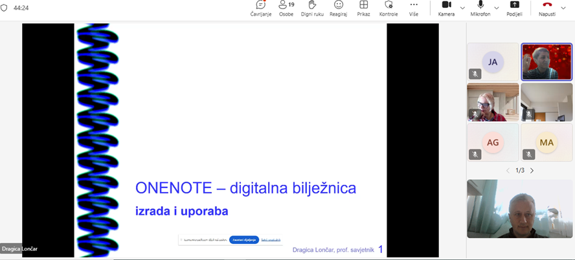The height and width of the screenshot is (260, 575).
Task: Open the Čavrljanje chat panel
Action: 260,8
